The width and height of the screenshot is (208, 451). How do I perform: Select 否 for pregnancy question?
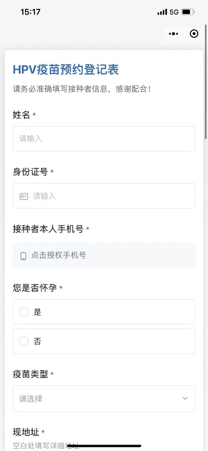coord(104,341)
